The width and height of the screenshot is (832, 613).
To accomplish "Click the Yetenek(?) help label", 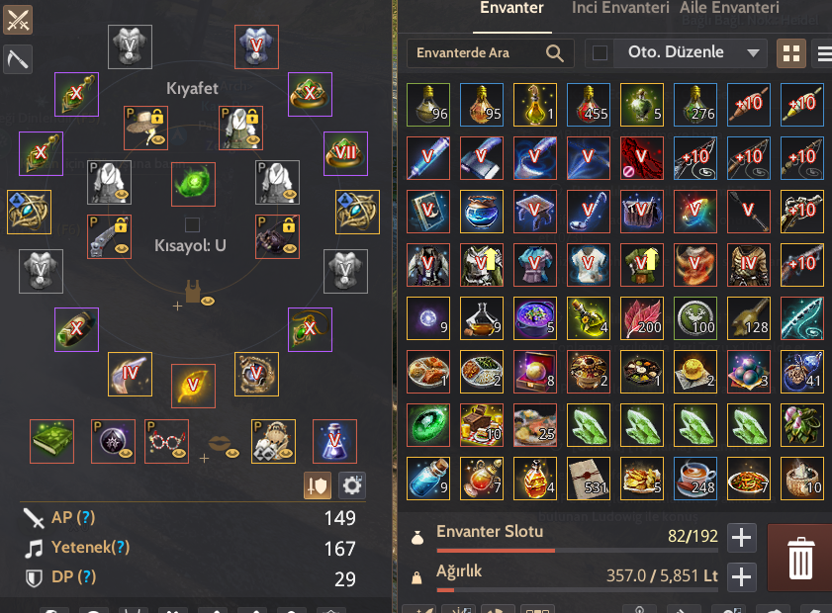I will 90,547.
